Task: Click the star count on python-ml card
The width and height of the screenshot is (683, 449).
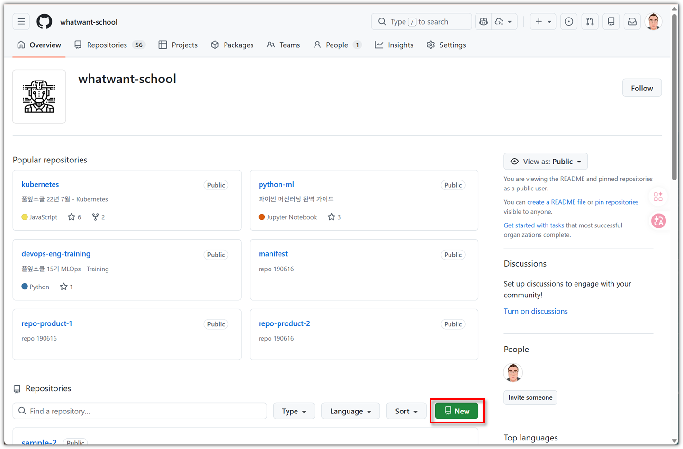Action: click(334, 217)
